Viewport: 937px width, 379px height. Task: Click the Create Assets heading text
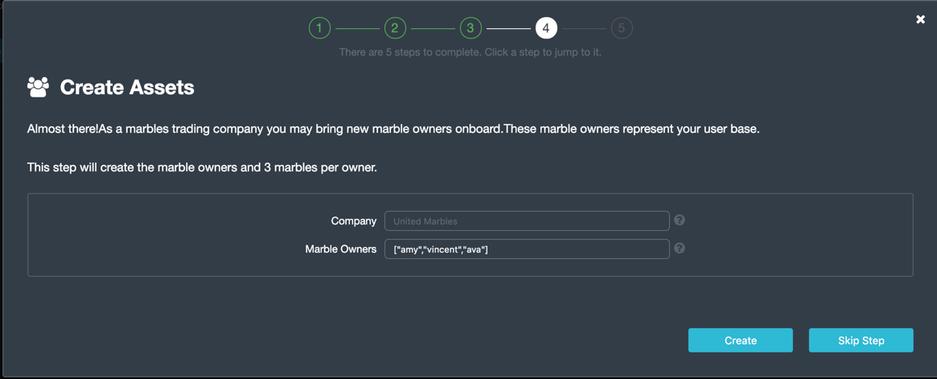pyautogui.click(x=127, y=87)
